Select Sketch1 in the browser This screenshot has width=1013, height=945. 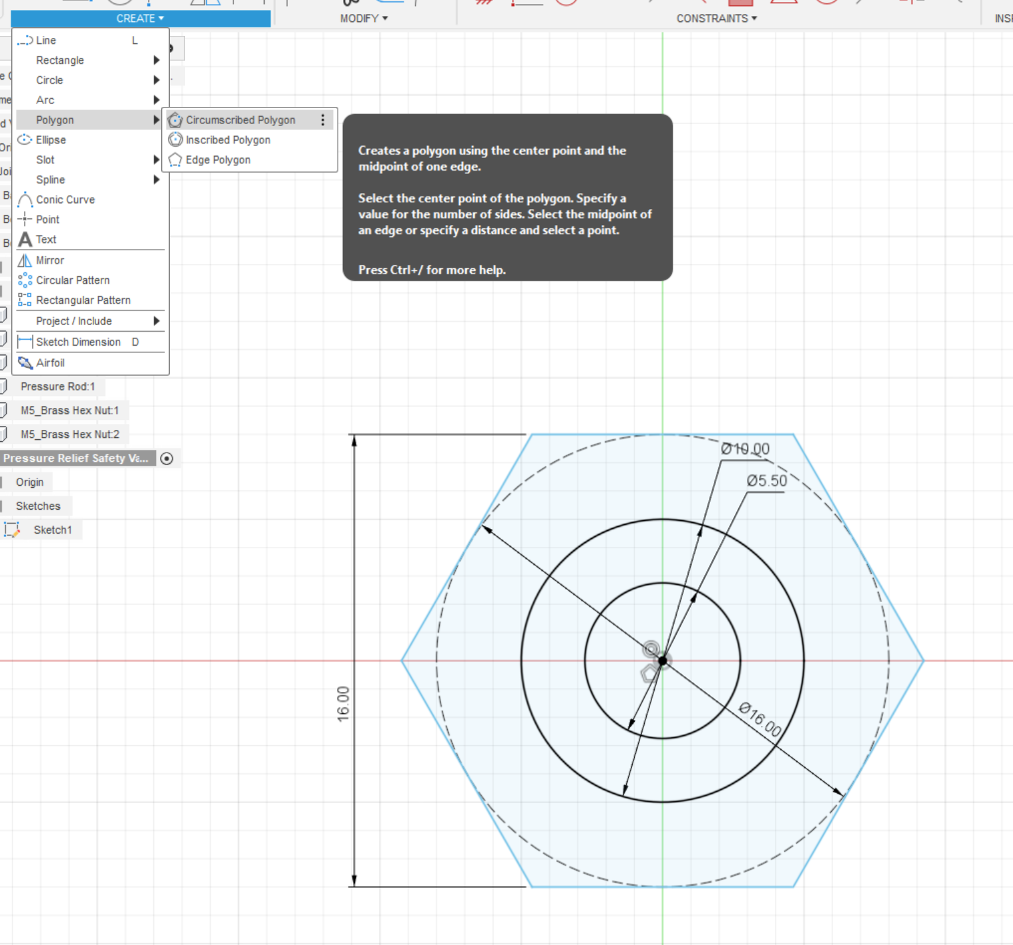(x=53, y=530)
